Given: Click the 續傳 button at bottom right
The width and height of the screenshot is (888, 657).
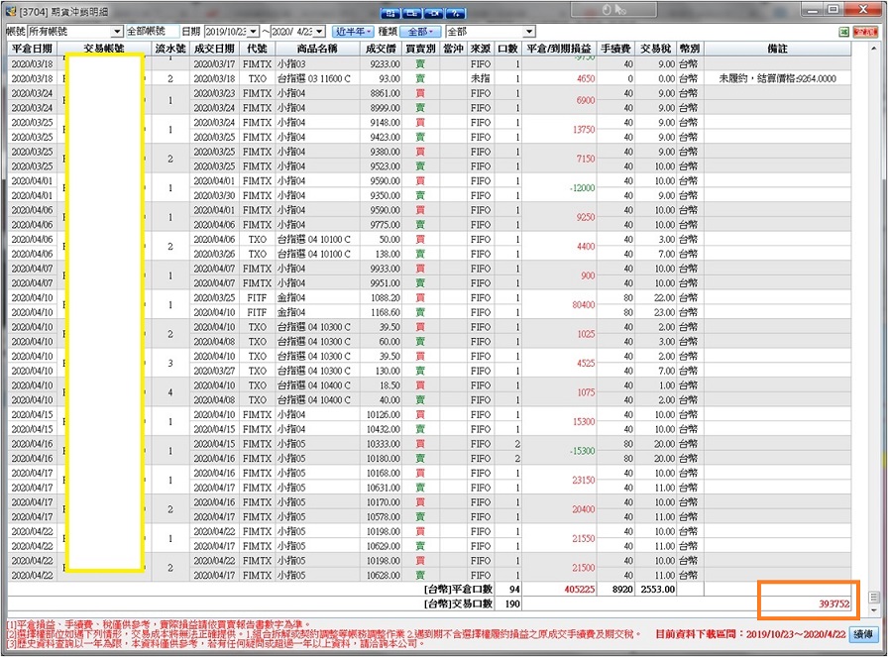Looking at the screenshot, I should [863, 634].
